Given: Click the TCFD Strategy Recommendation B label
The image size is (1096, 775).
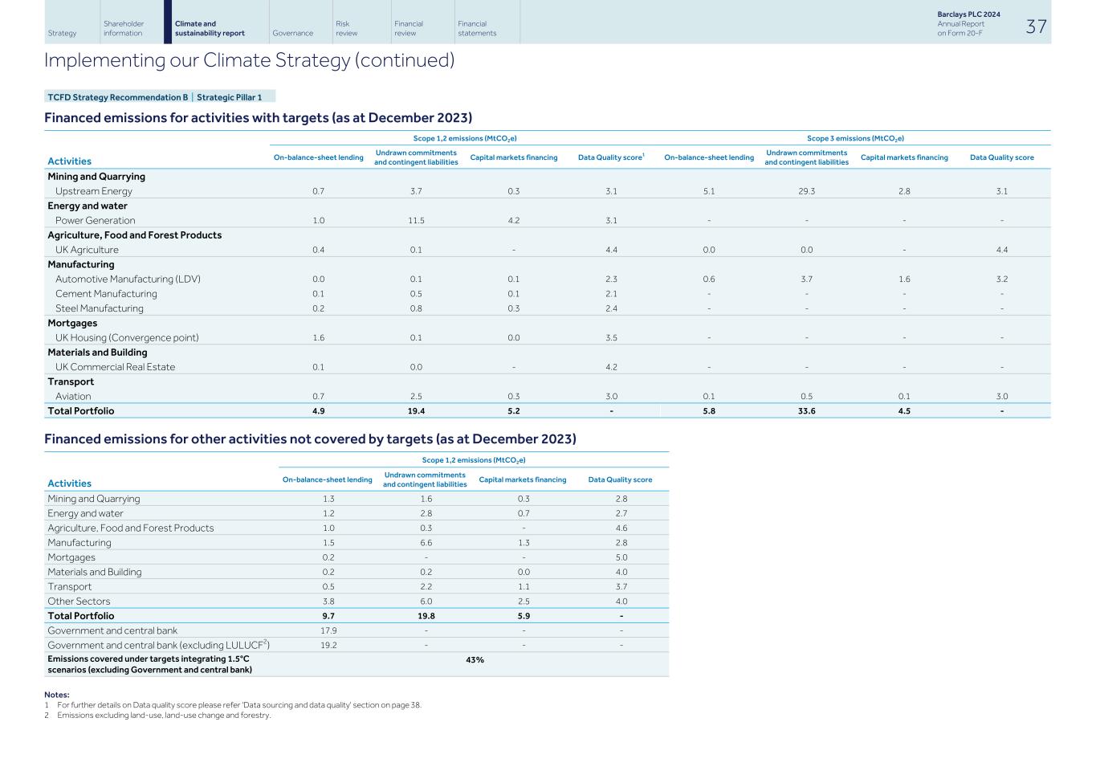Looking at the screenshot, I should 118,97.
